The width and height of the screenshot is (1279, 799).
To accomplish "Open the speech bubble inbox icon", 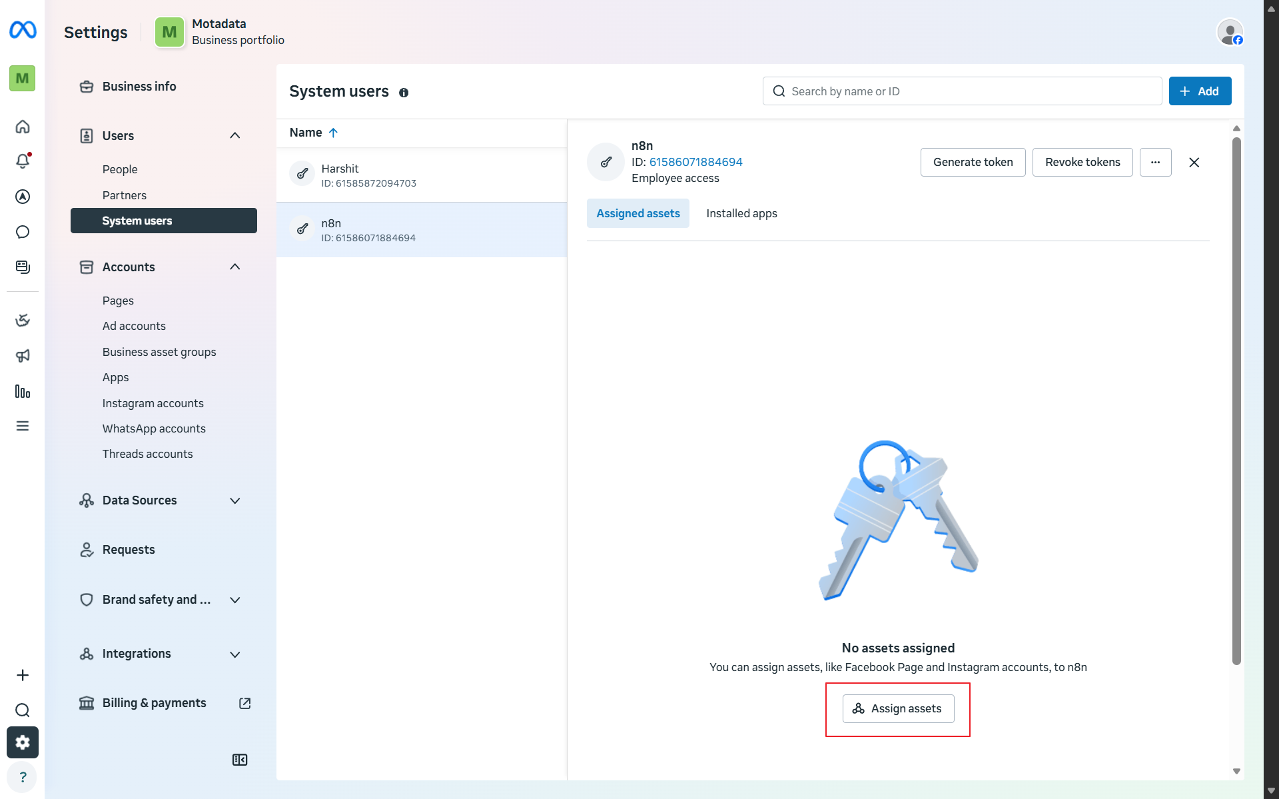I will [23, 232].
